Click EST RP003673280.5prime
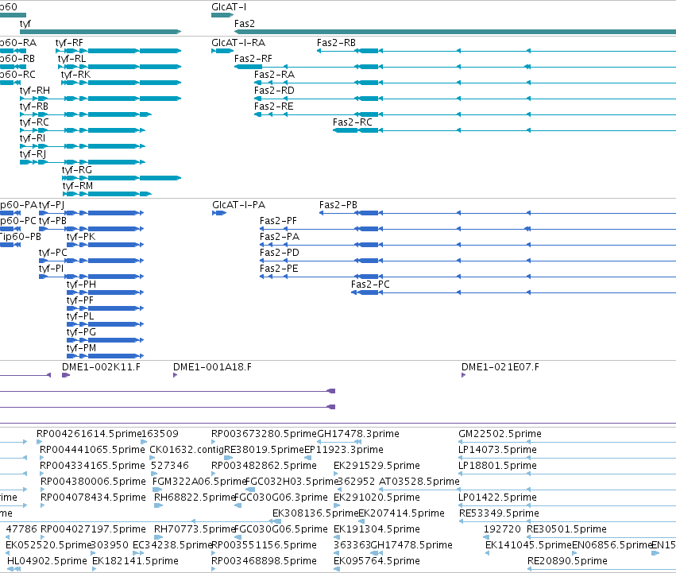This screenshot has height=573, width=676. (214, 442)
